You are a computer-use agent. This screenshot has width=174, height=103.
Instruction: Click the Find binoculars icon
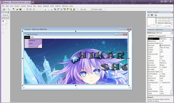pos(34,10)
